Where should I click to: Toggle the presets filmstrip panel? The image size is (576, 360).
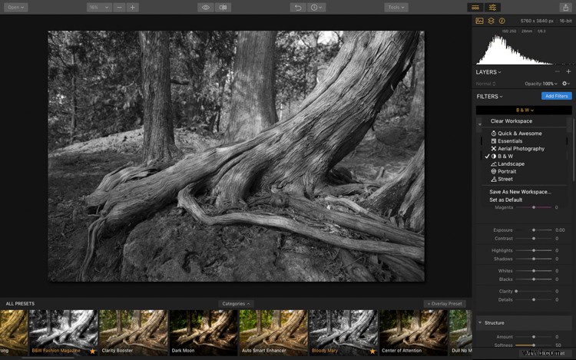(x=475, y=8)
